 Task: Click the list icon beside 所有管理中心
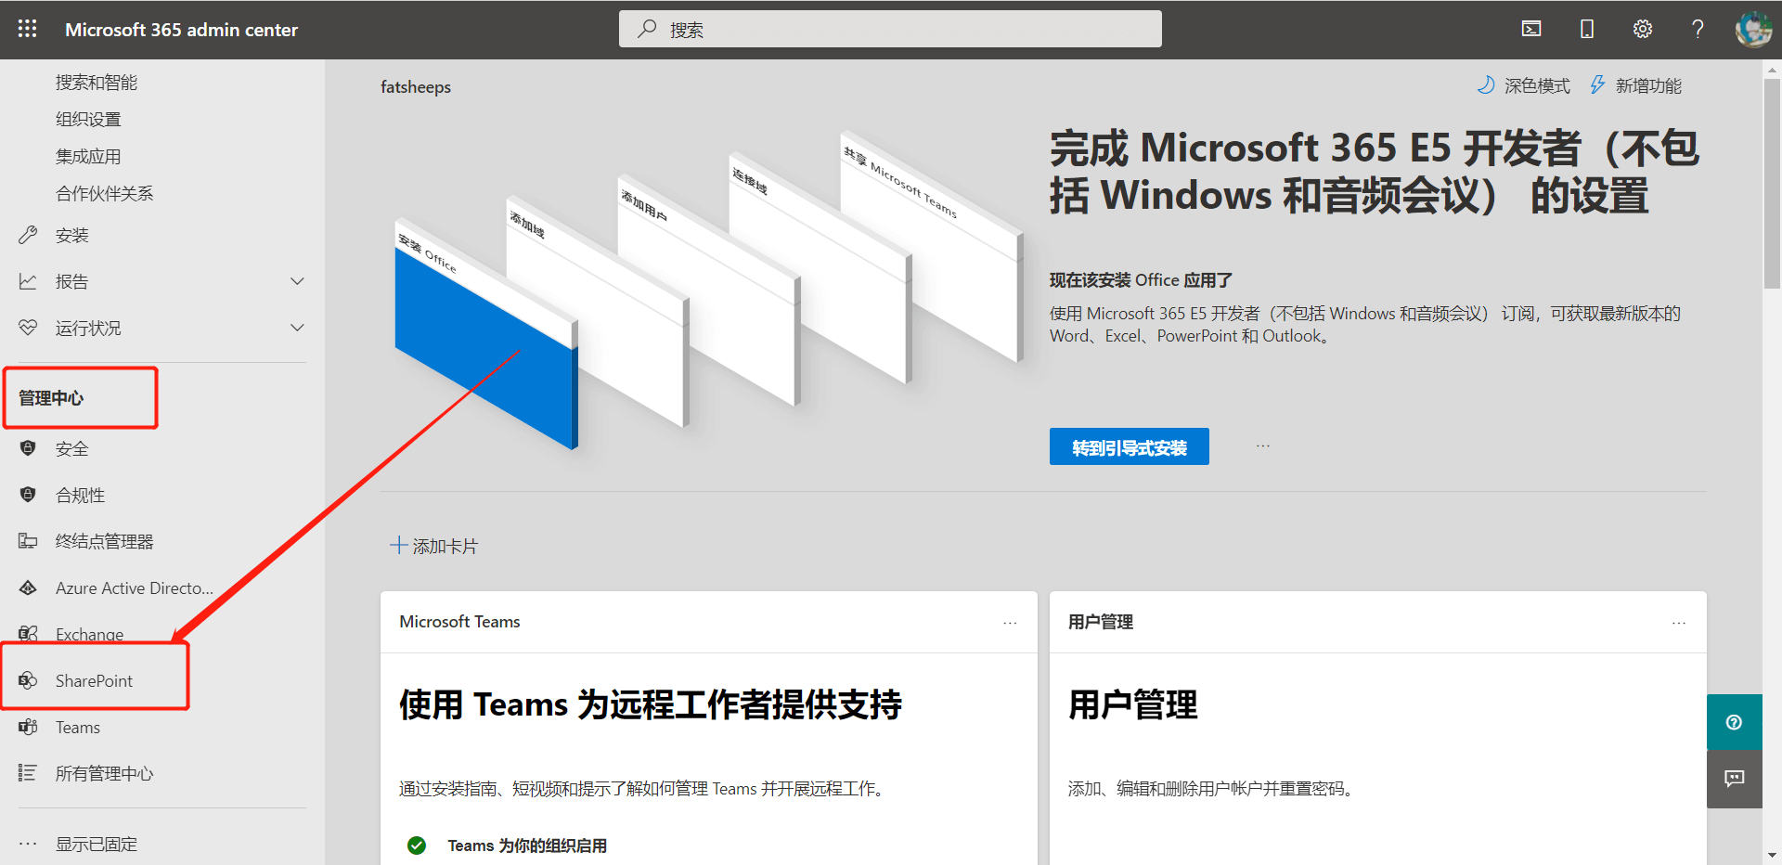click(28, 773)
